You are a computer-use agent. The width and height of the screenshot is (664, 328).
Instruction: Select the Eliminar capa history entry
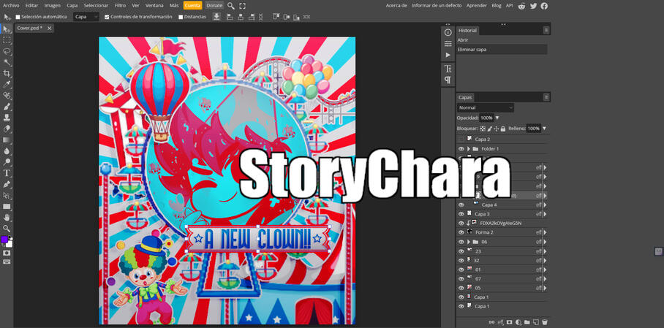click(472, 50)
